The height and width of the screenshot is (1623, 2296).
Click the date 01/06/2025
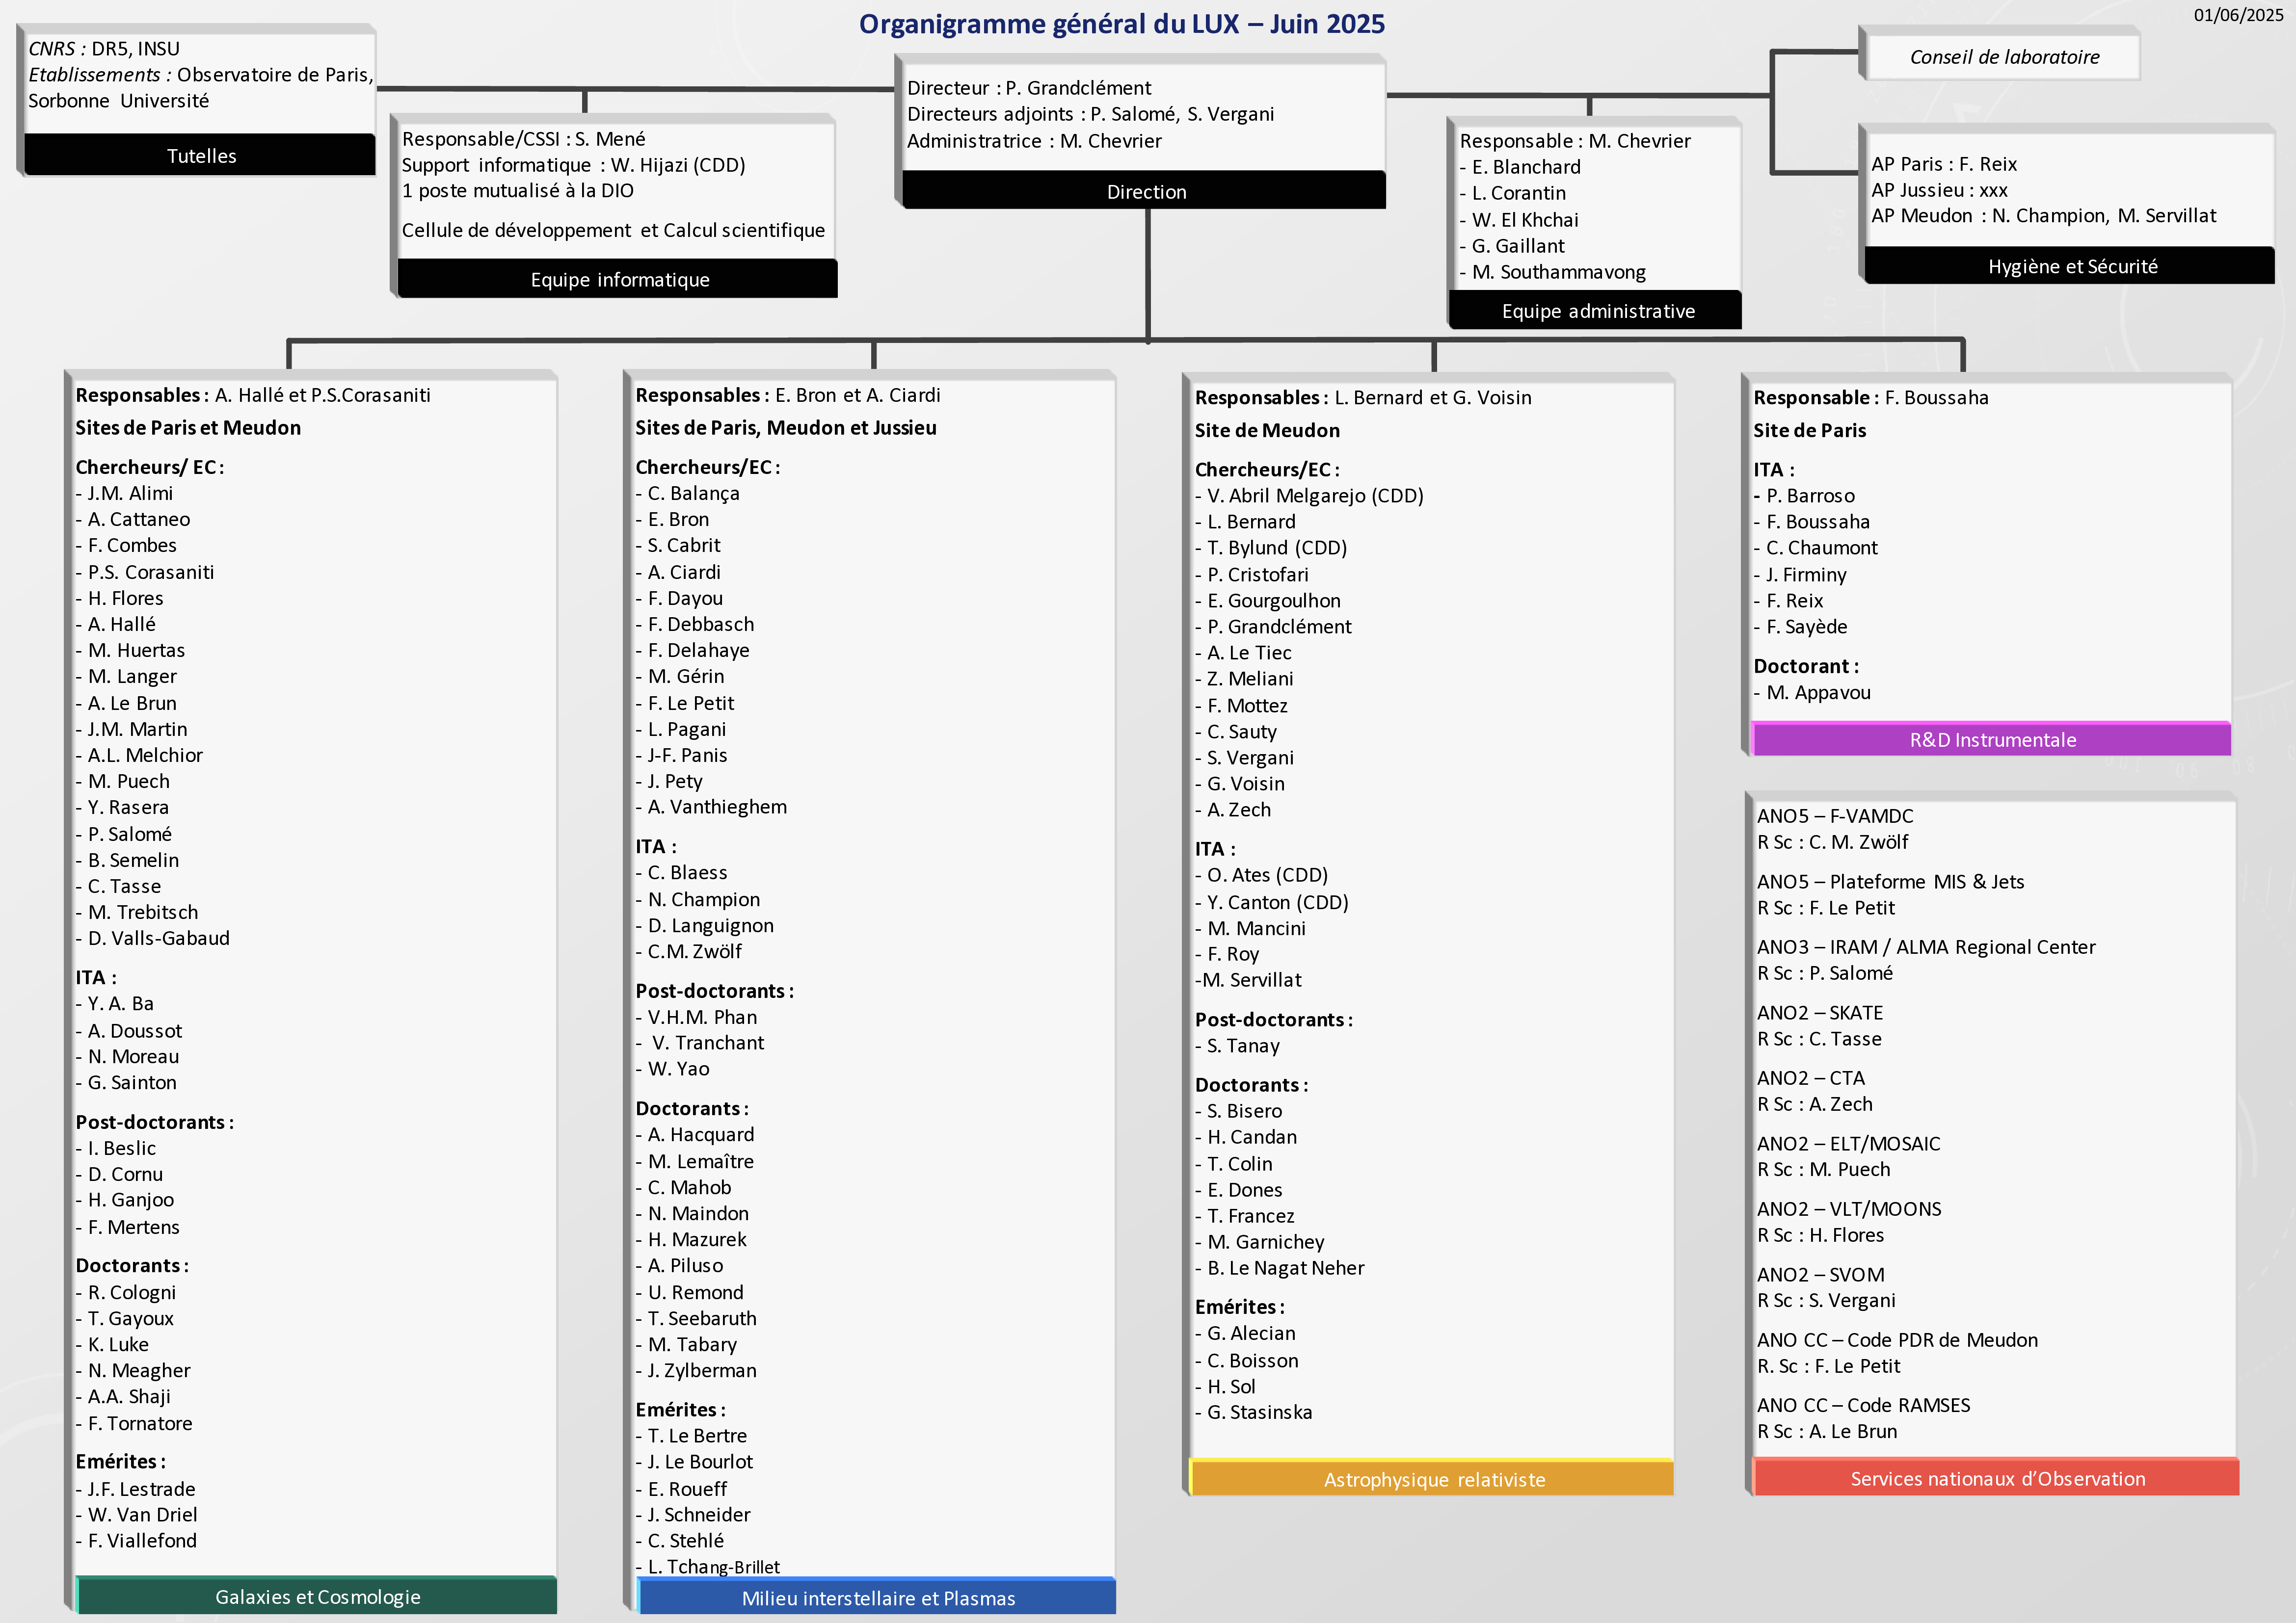(x=2238, y=15)
